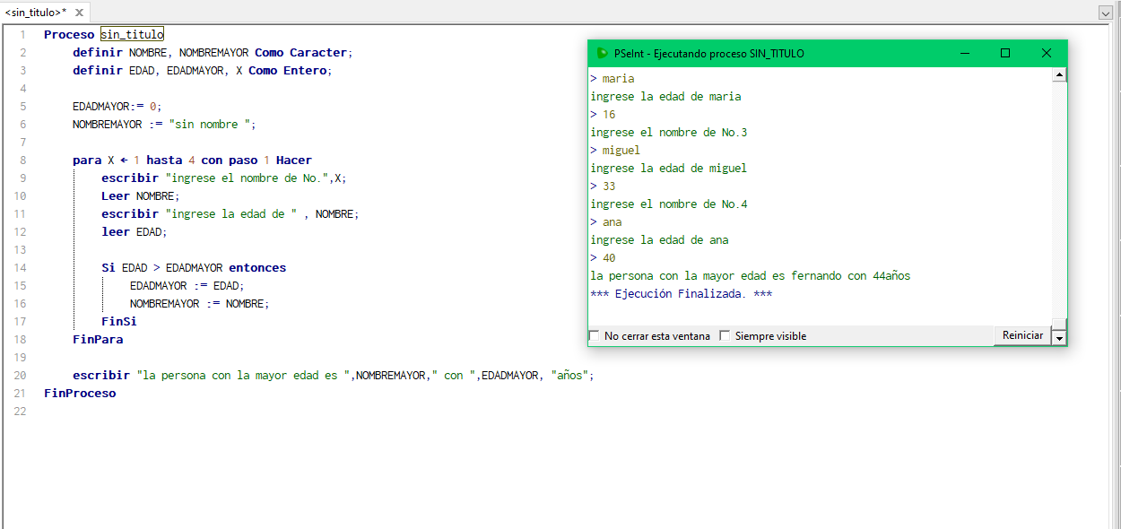Image resolution: width=1121 pixels, height=529 pixels.
Task: Click 'Leer NOMBRE;' on line 10
Action: tap(141, 195)
